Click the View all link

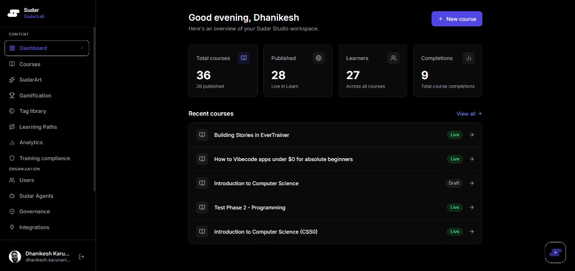pos(469,113)
